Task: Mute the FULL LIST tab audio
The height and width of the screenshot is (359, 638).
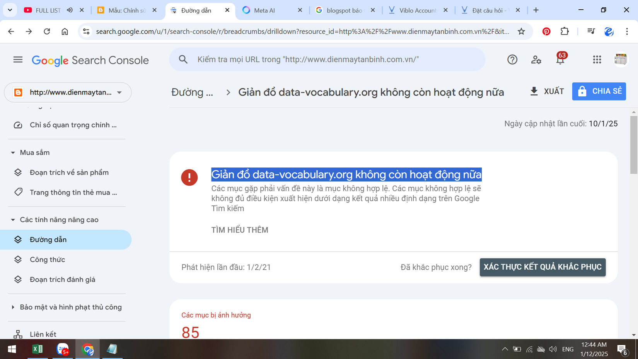Action: pos(70,10)
